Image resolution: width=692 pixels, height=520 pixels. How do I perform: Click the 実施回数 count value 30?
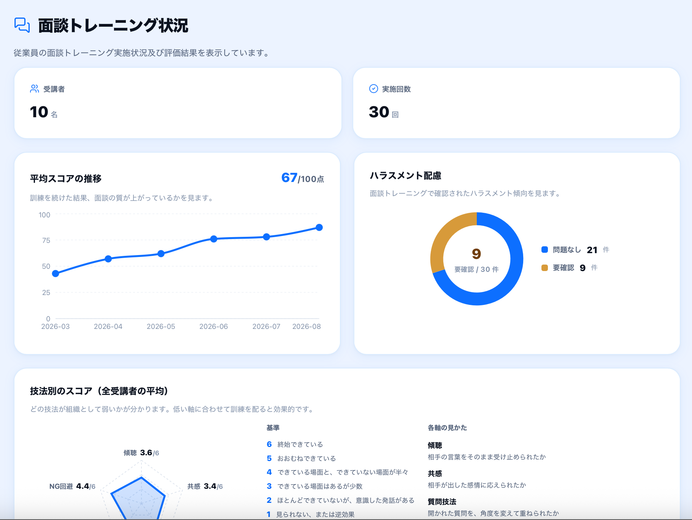(379, 112)
